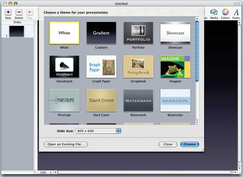Screen dimensions: 243x177
Task: Click the Delete slide toolbar icon
Action: click(19, 12)
